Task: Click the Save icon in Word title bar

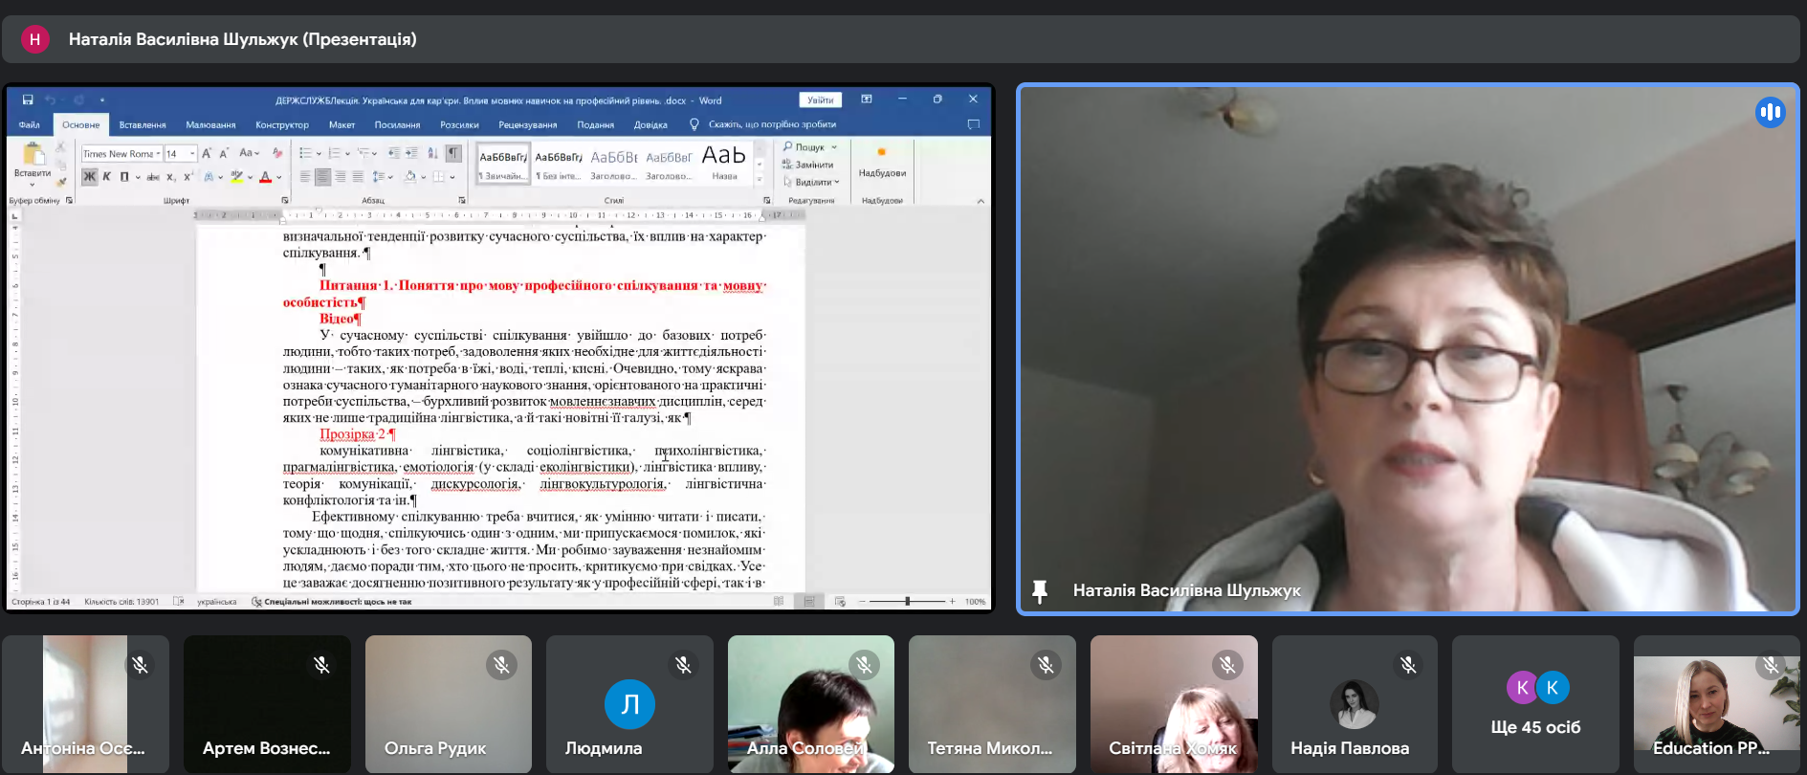Action: coord(28,100)
